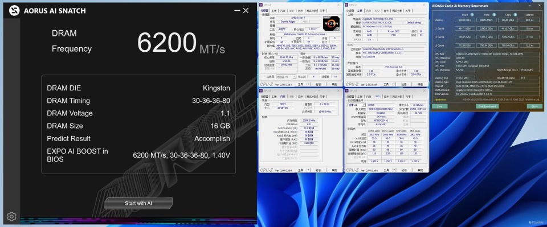The image size is (547, 227).
Task: Click the Ryzen 7 logo in CPU-Z processor window
Action: coord(332,23)
